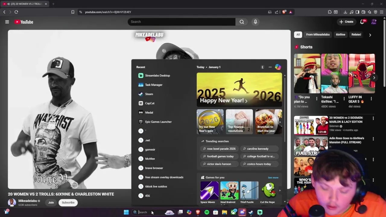This screenshot has width=386, height=217.
Task: Click 'See more' in Games for you
Action: pos(273,178)
